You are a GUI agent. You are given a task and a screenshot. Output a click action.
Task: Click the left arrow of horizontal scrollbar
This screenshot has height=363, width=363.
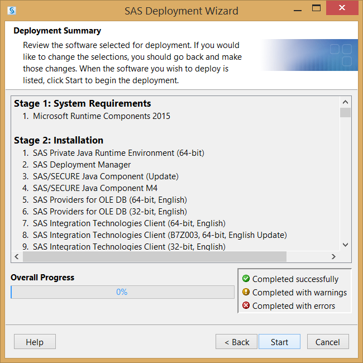click(x=17, y=256)
